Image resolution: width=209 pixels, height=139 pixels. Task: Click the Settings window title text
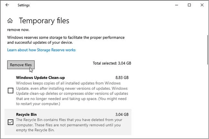[x=23, y=5]
